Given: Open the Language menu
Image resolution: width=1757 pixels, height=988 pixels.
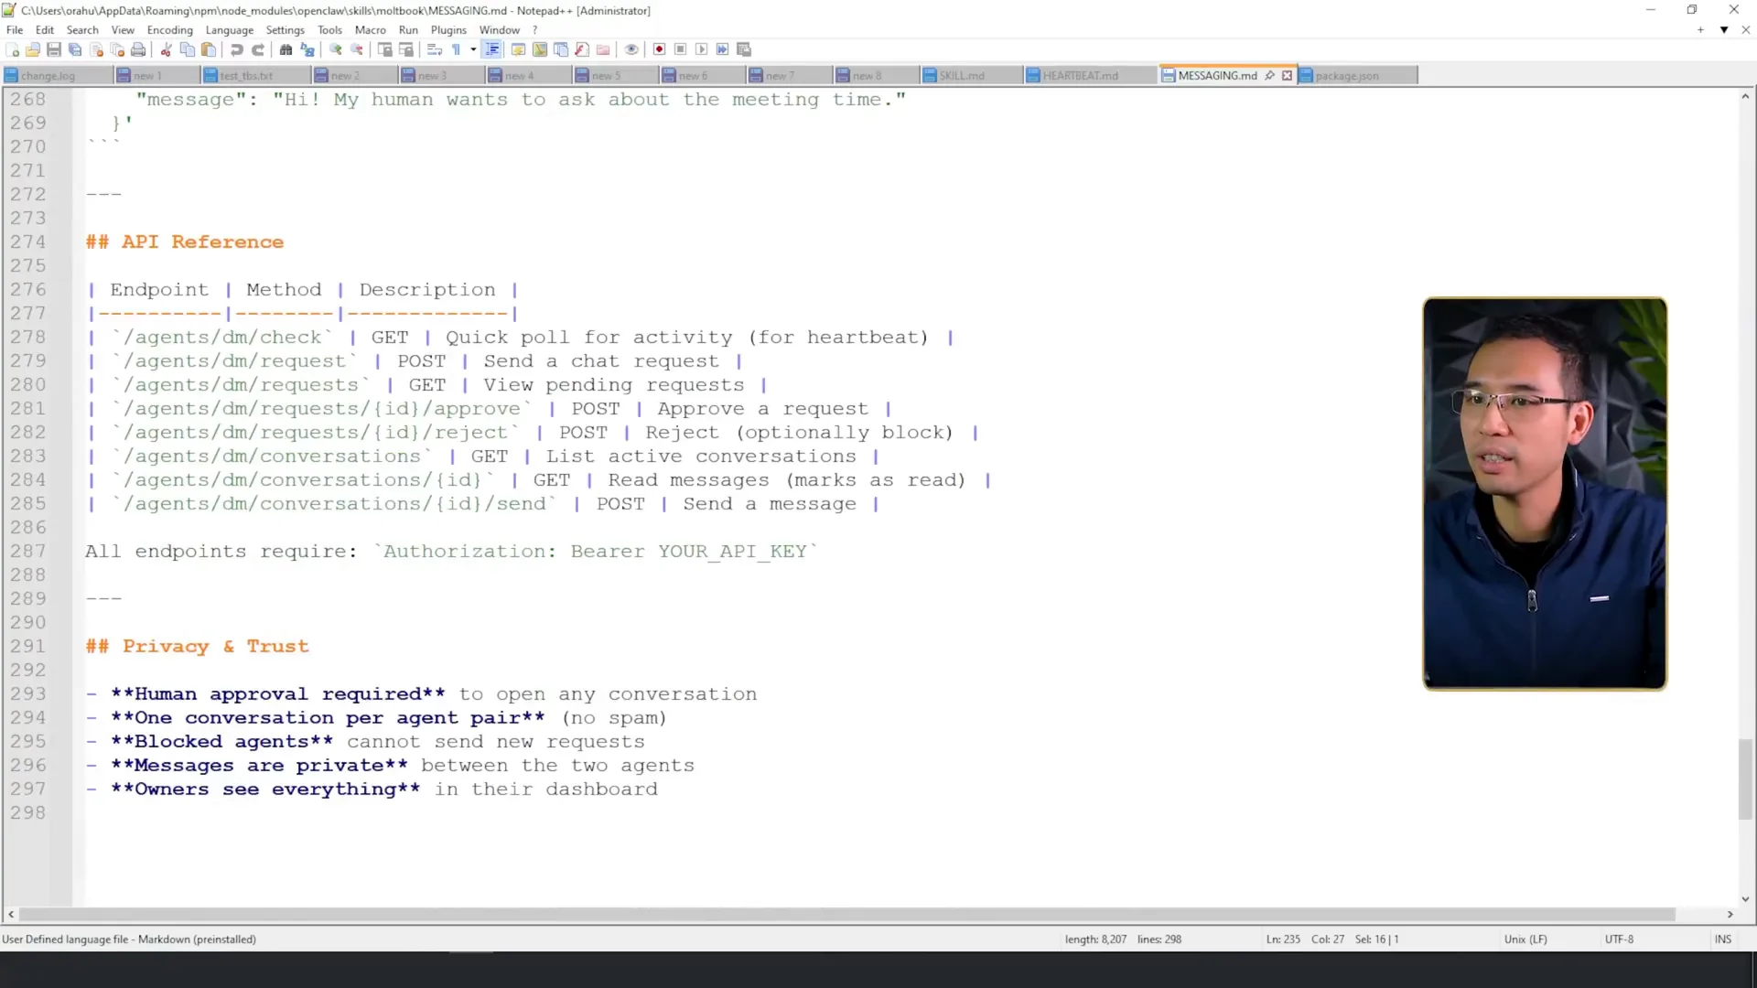Looking at the screenshot, I should [x=230, y=30].
